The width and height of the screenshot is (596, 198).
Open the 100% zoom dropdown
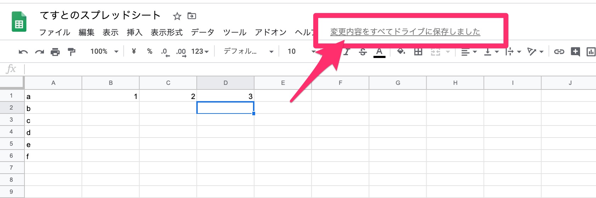coord(104,52)
